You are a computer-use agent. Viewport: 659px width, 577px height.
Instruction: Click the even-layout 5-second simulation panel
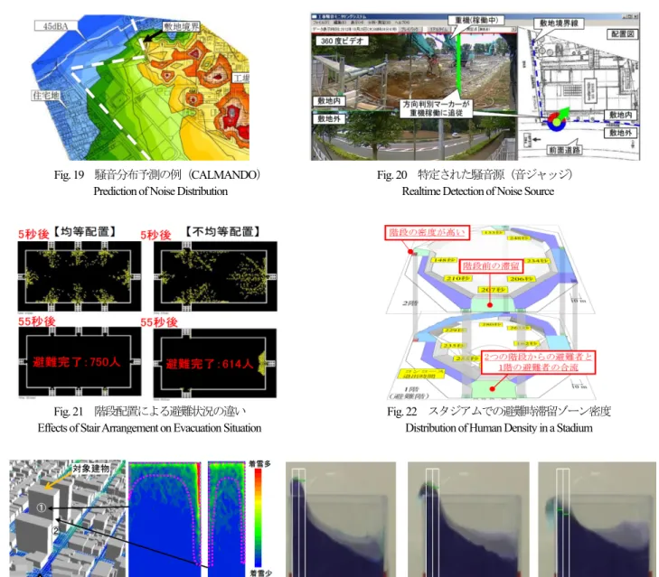pyautogui.click(x=80, y=276)
